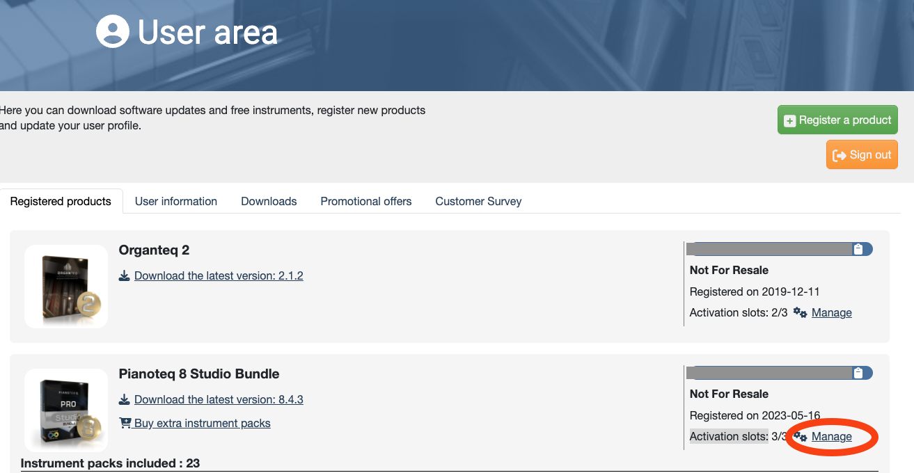This screenshot has height=473, width=914.
Task: Click the Organteq 2 product box thumbnail
Action: pos(66,287)
